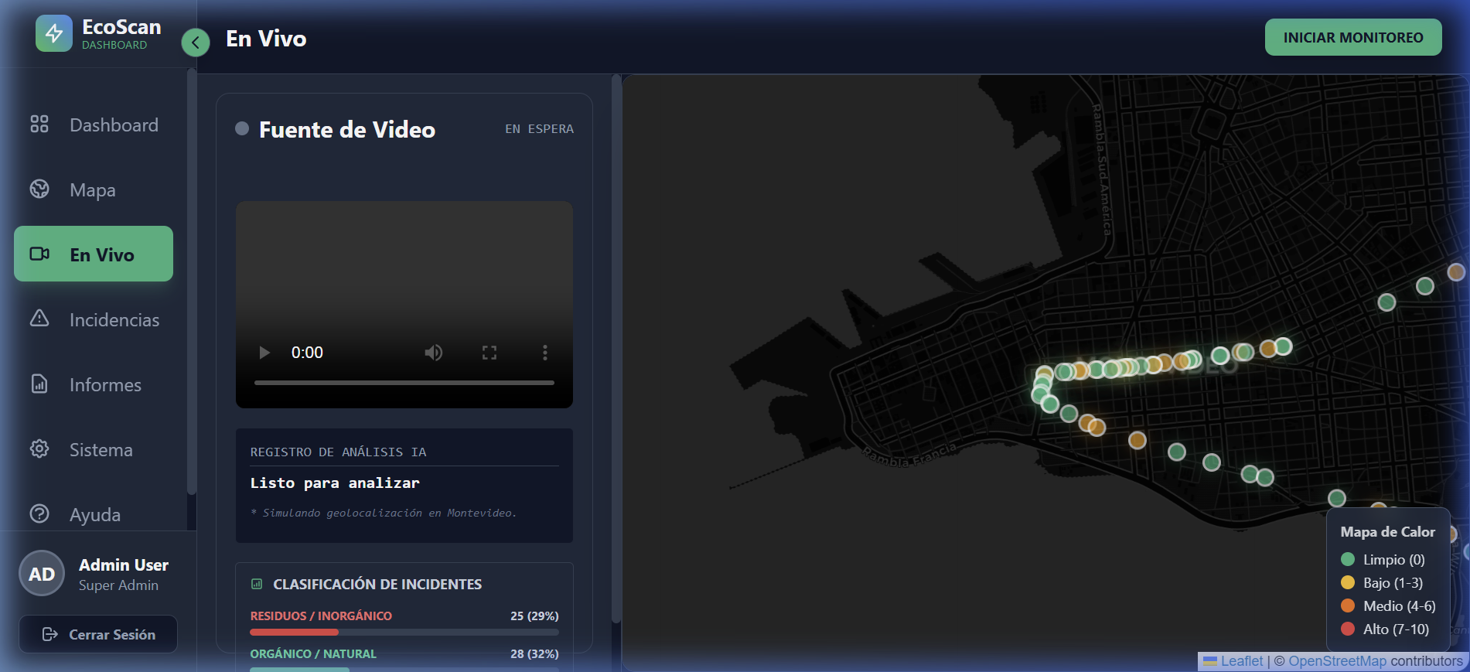
Task: Select the En Vivo menu item
Action: 94,254
